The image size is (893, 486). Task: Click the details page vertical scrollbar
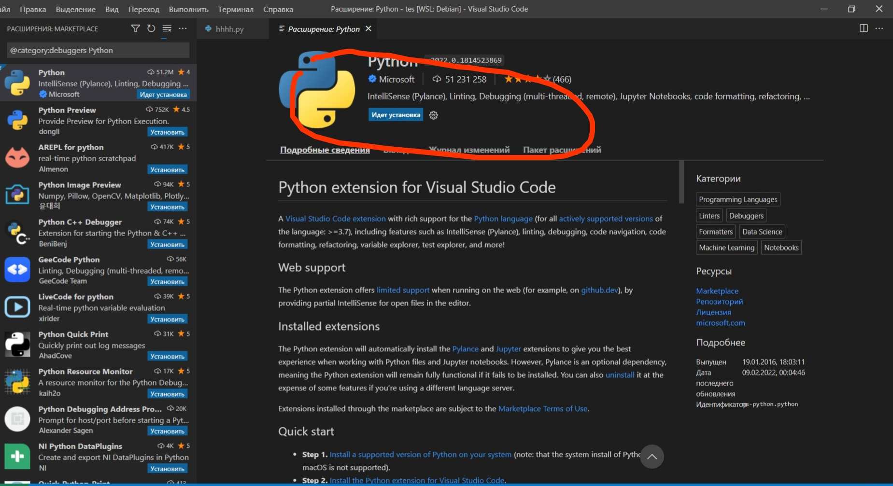pyautogui.click(x=681, y=182)
